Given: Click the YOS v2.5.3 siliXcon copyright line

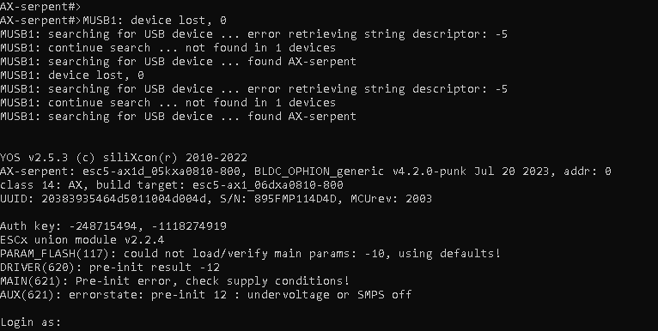Looking at the screenshot, I should (124, 158).
